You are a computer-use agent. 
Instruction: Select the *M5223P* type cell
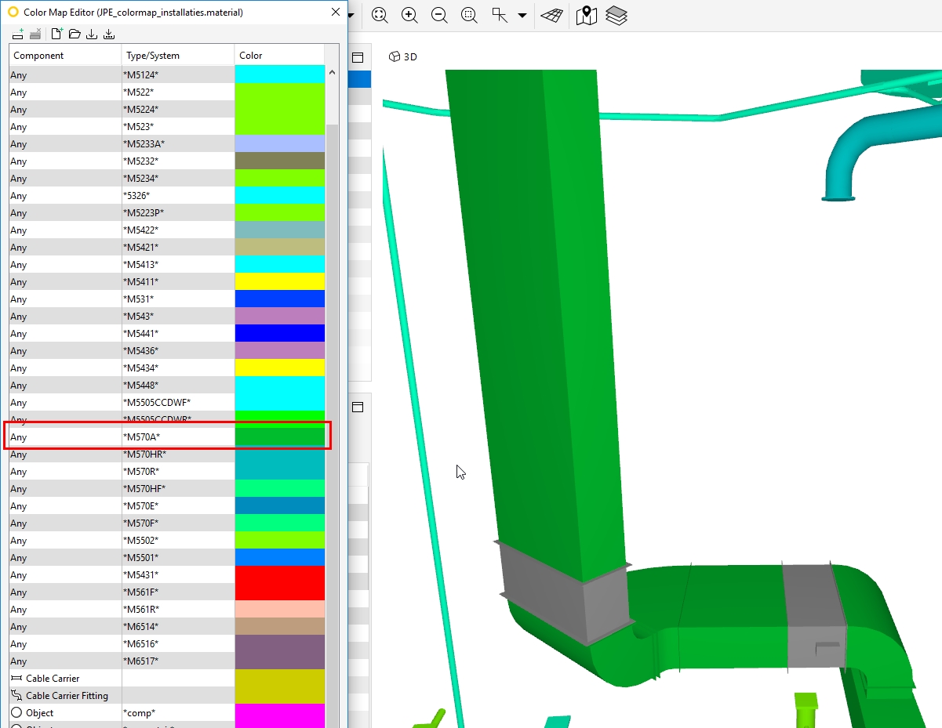[178, 212]
